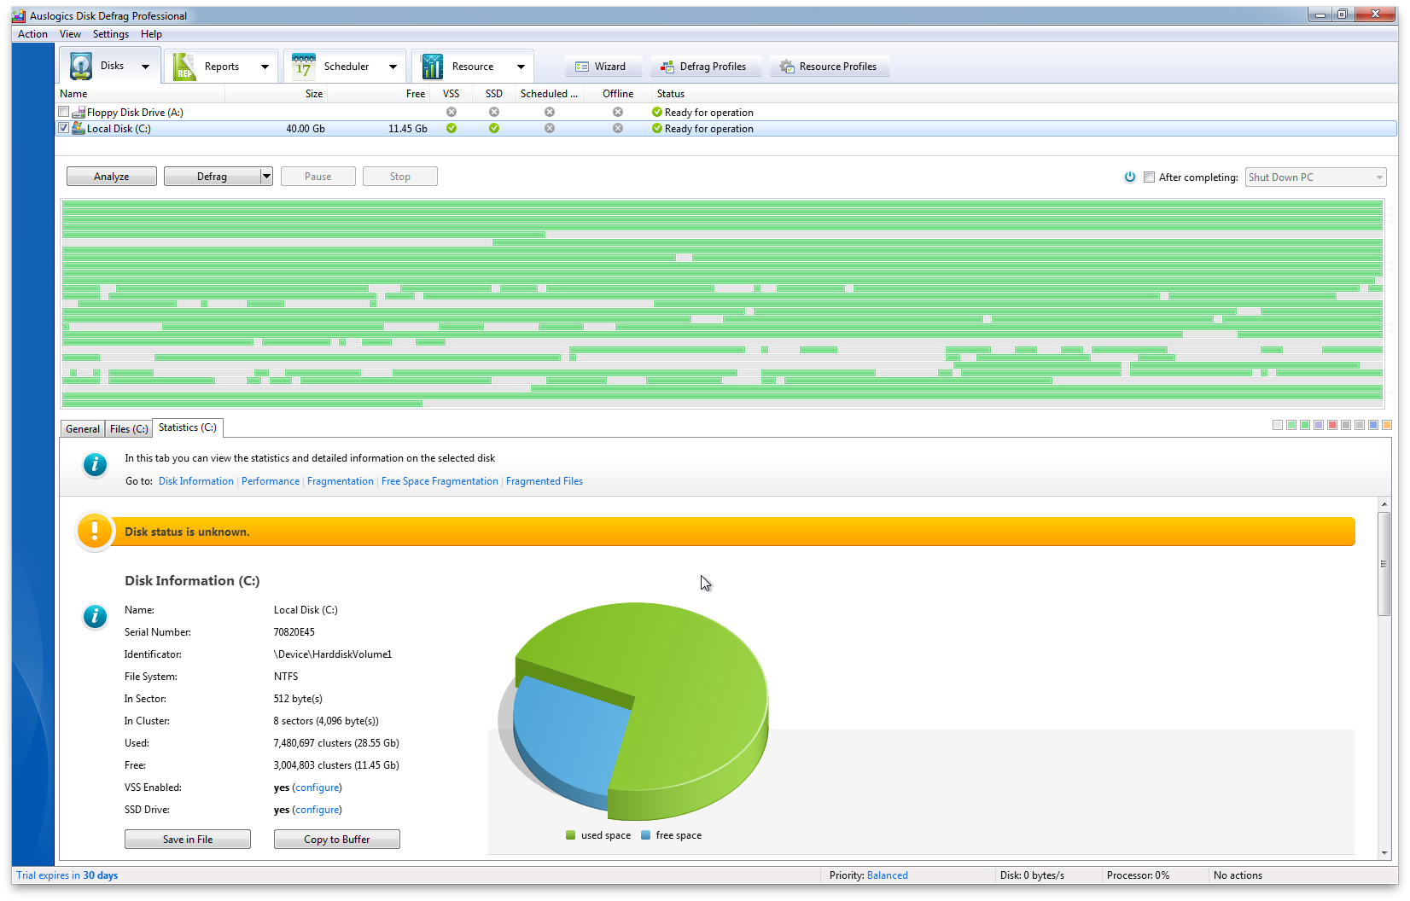Expand the Disks dropdown arrow
The image size is (1410, 901).
click(145, 67)
